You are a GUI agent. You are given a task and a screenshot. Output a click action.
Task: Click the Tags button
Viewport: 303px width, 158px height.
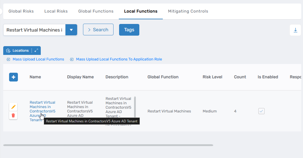point(129,30)
